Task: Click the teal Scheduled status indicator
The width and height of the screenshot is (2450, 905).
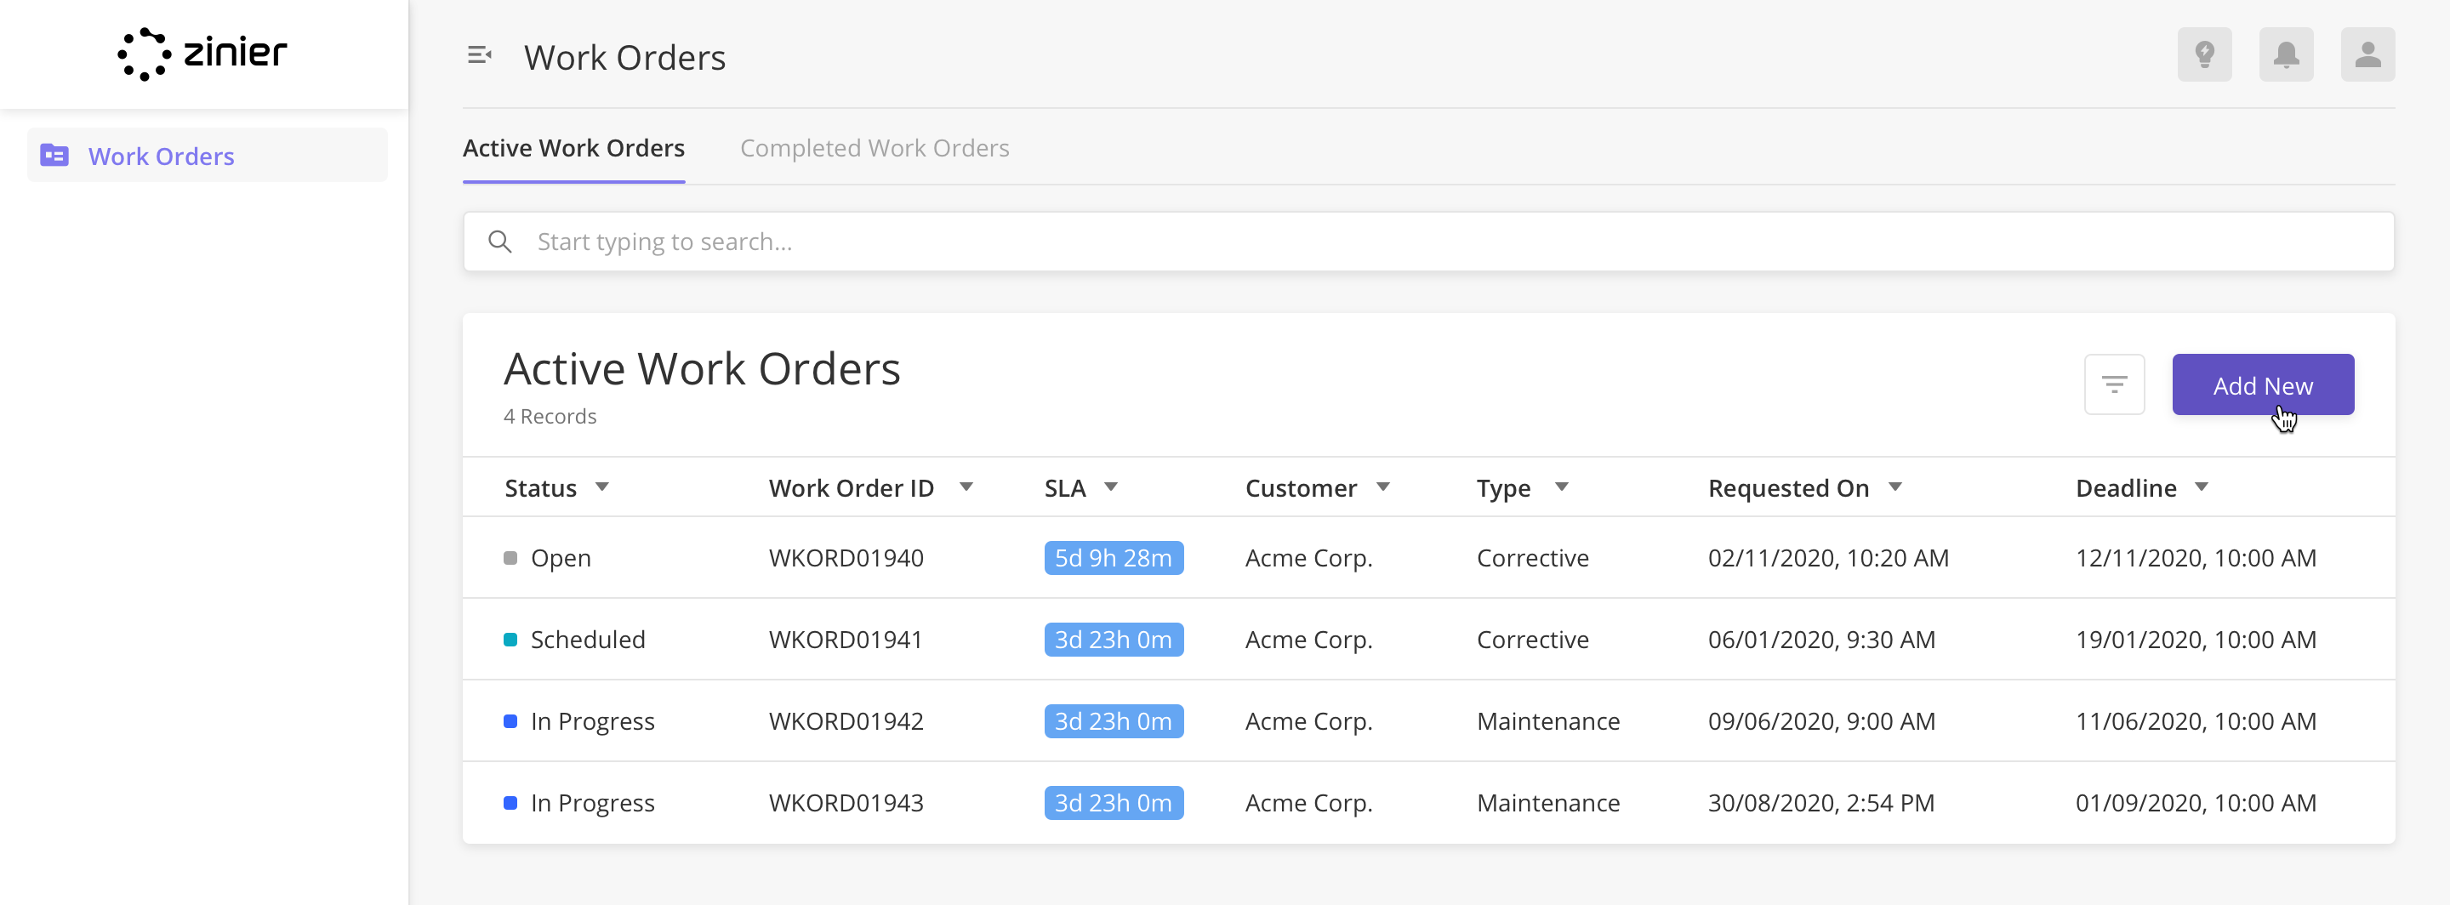Action: click(x=510, y=640)
